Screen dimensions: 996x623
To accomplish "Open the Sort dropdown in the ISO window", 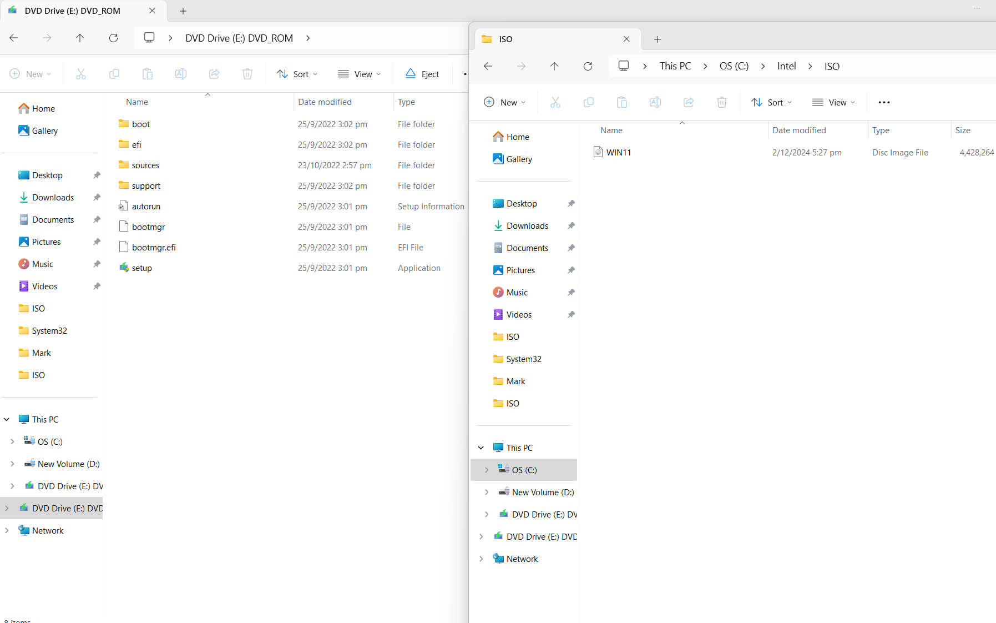I will [771, 102].
